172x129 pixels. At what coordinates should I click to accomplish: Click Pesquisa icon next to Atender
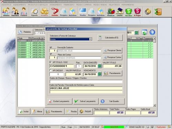tap(64, 12)
